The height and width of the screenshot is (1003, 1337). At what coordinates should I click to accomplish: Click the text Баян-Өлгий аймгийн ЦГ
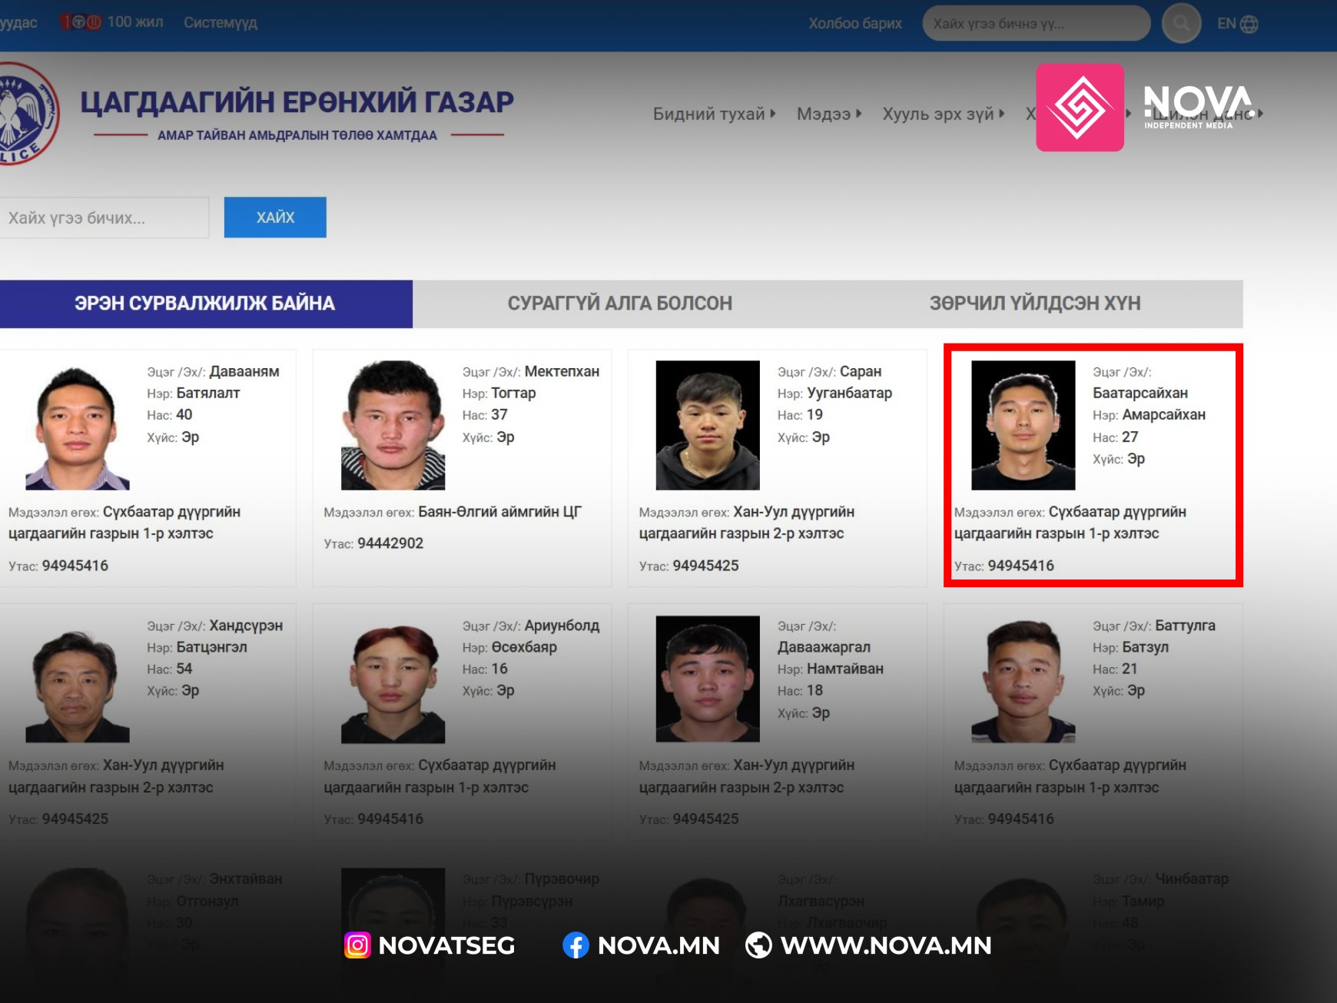pyautogui.click(x=500, y=512)
